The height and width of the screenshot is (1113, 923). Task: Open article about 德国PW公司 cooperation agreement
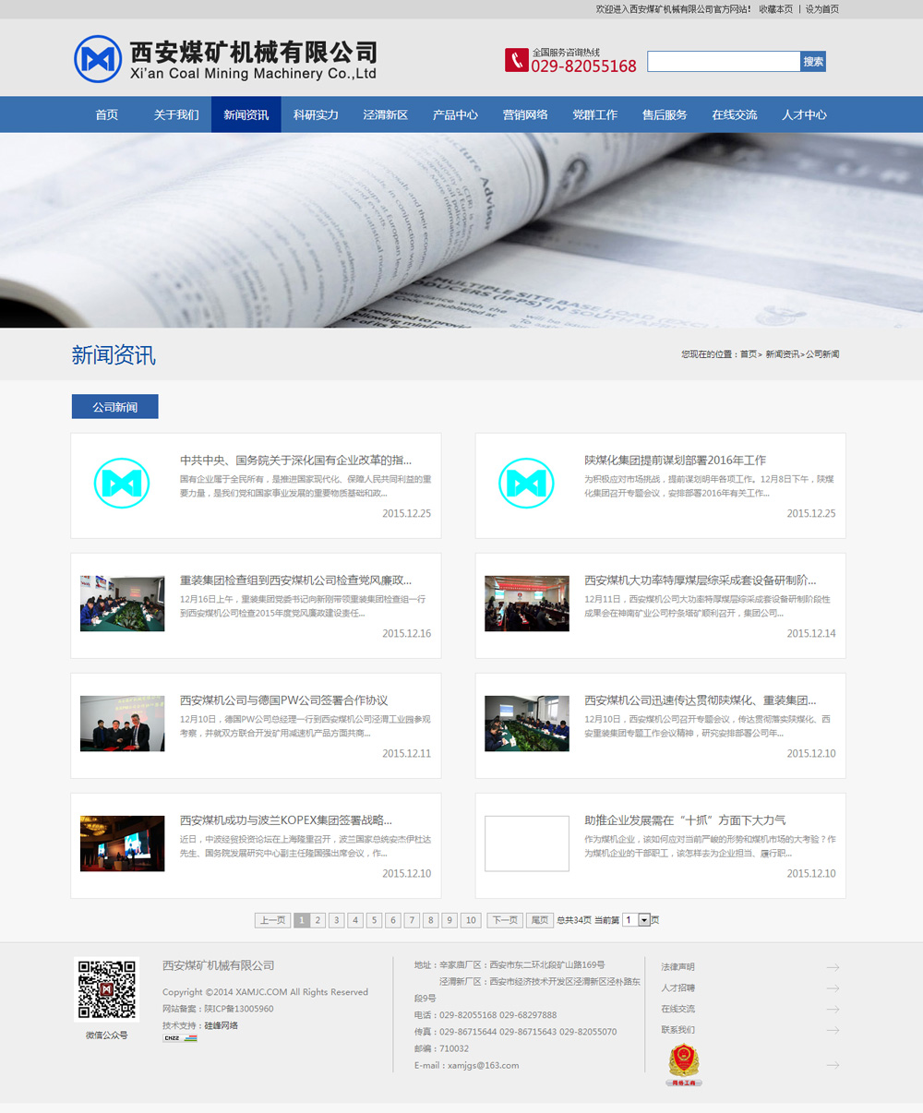pyautogui.click(x=283, y=700)
